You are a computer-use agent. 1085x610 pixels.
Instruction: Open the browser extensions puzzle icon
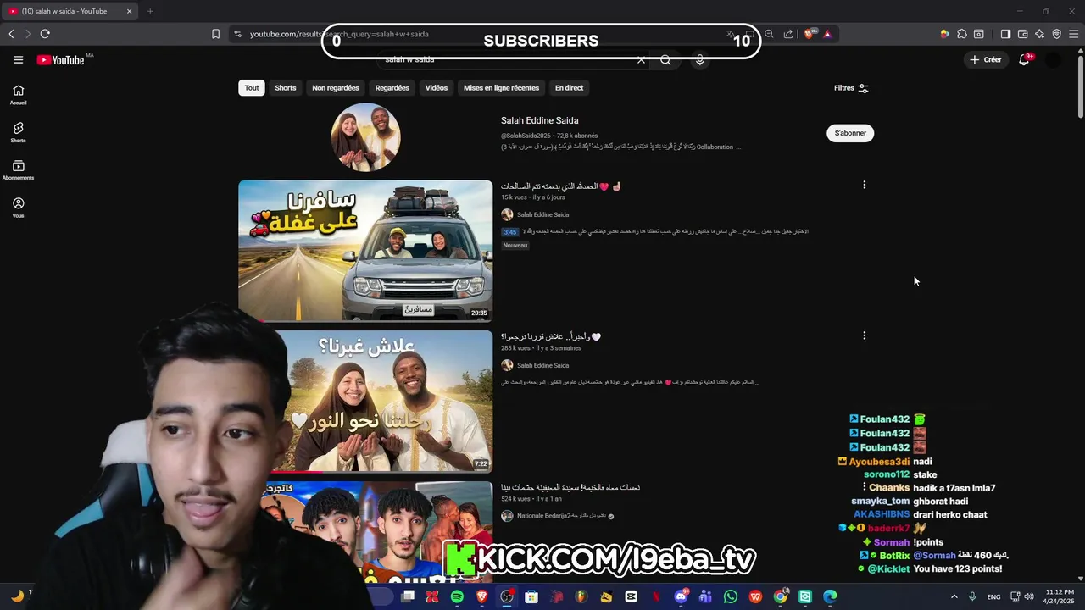(962, 34)
